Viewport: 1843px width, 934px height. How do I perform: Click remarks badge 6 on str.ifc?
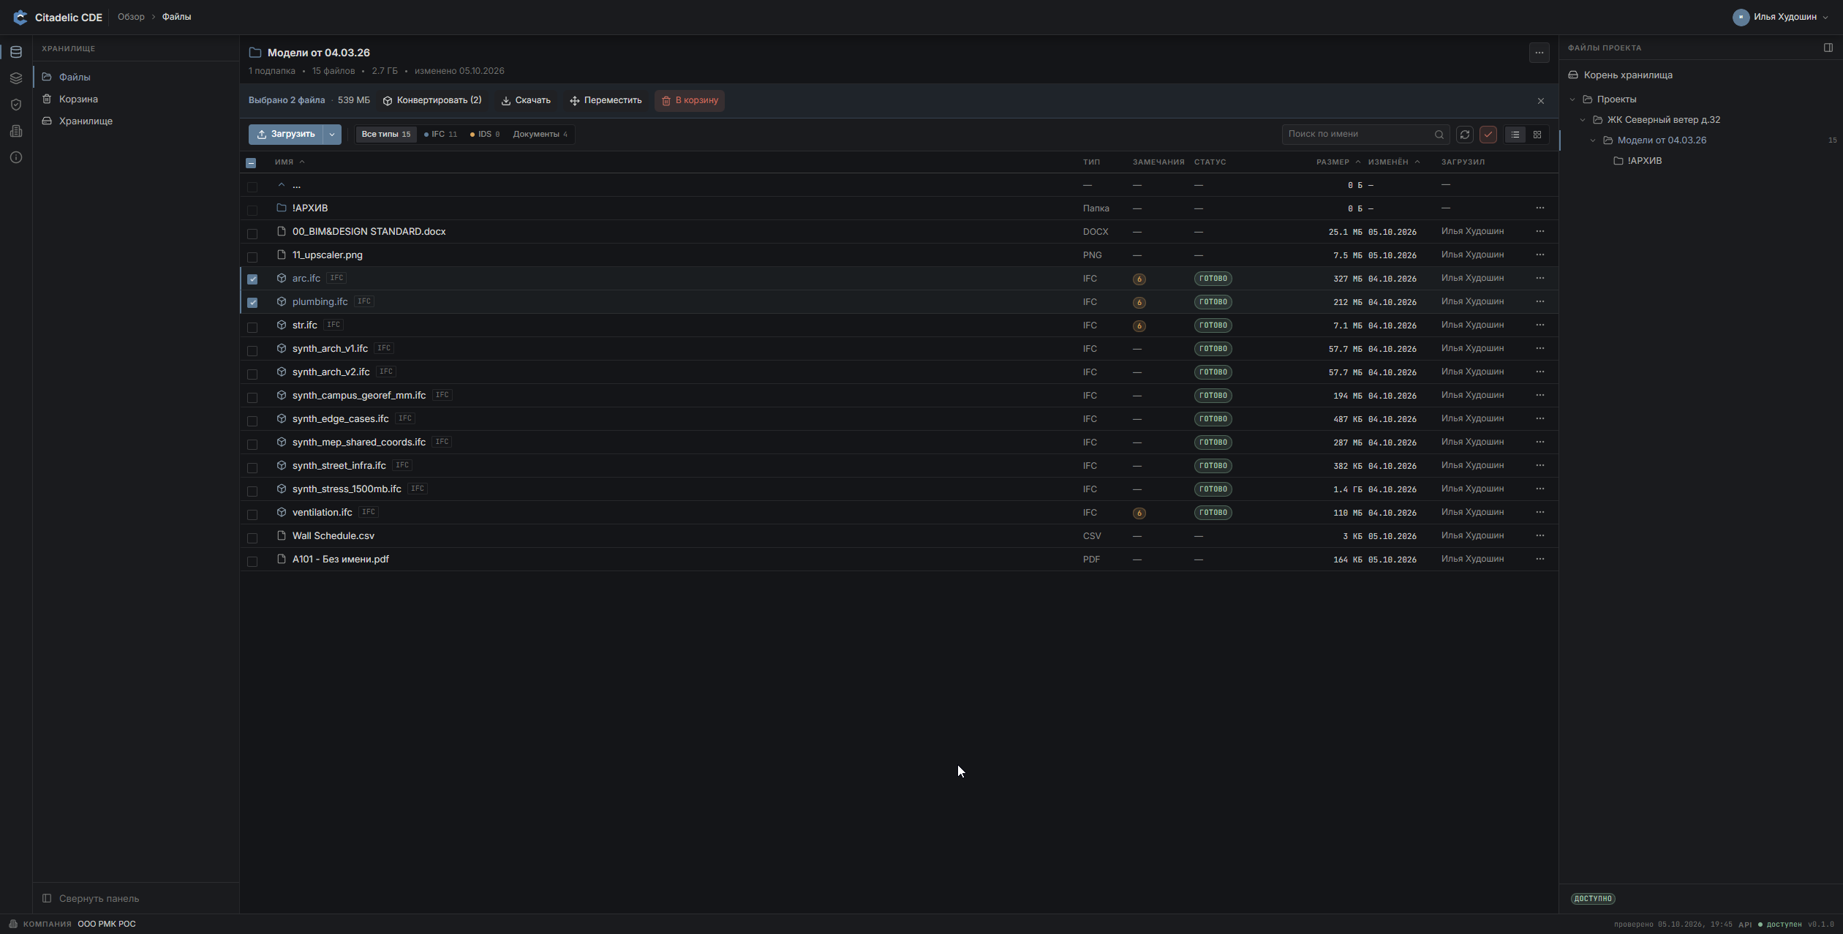coord(1139,325)
